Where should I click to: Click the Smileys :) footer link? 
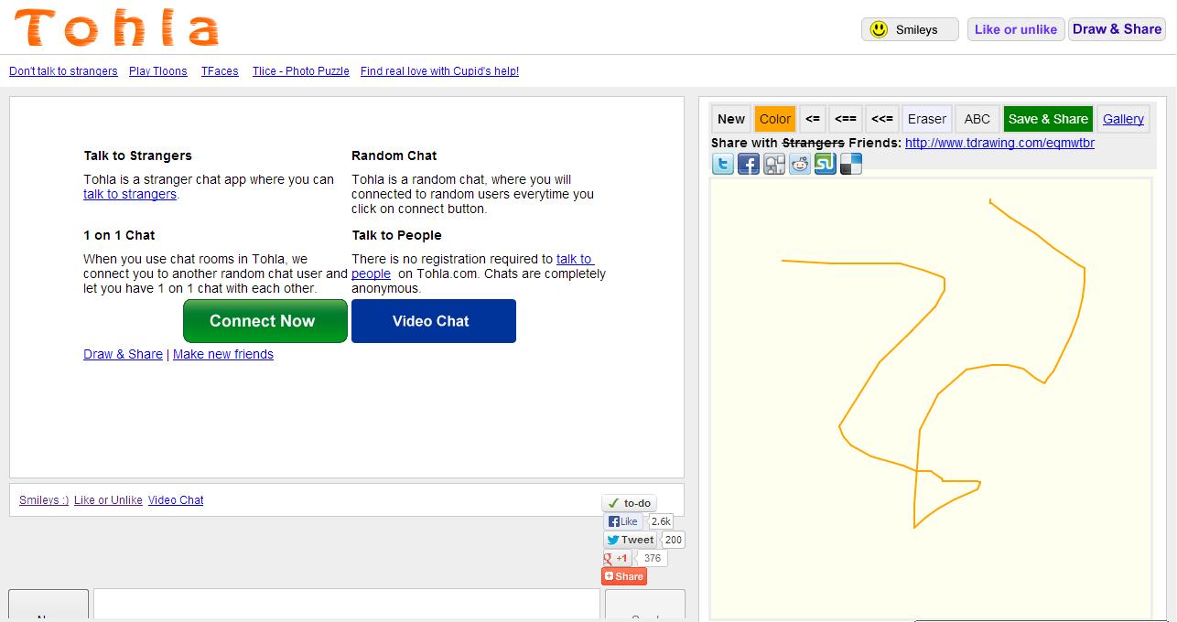click(x=44, y=500)
